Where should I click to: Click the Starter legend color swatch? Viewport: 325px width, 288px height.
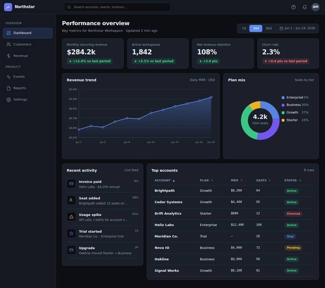(x=283, y=120)
